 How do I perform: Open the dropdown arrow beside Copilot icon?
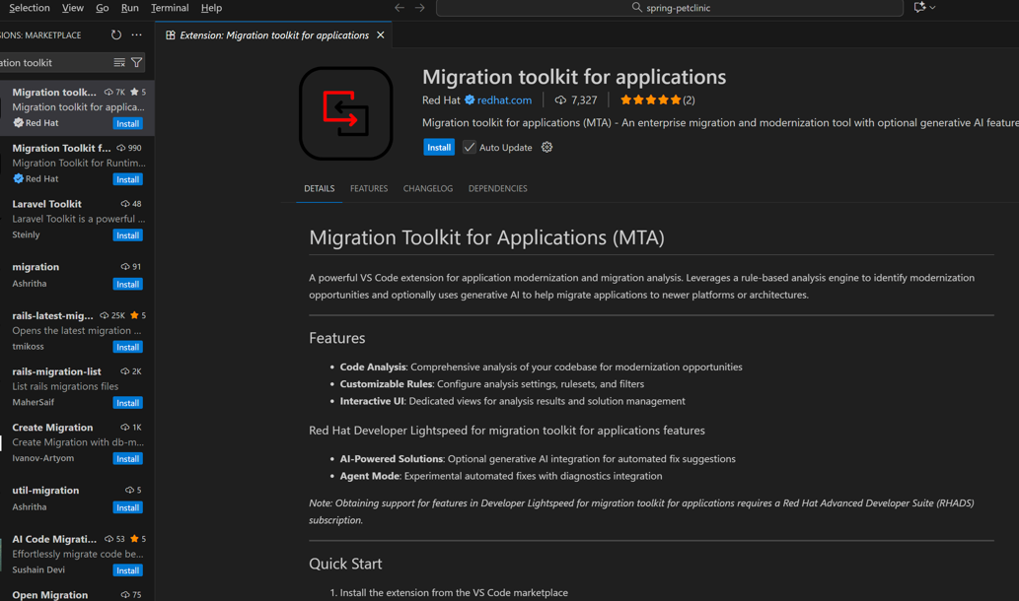point(932,8)
